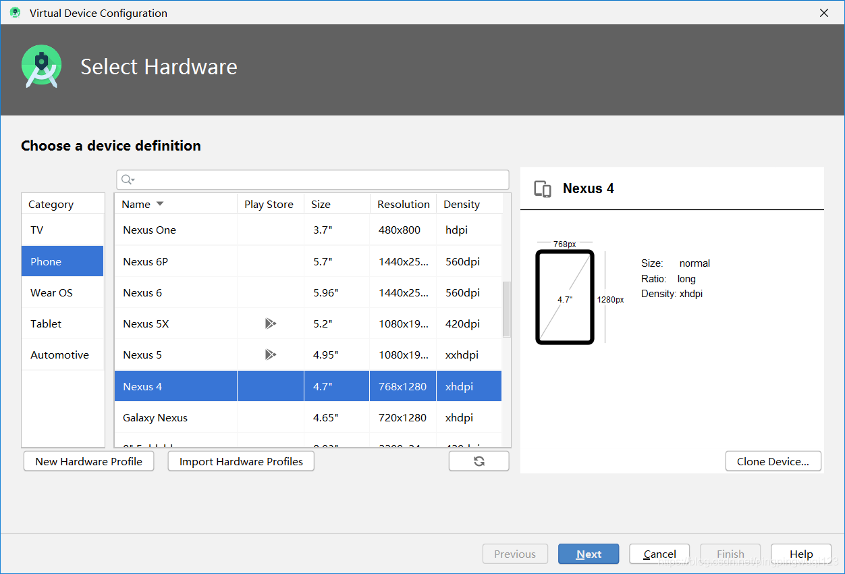The width and height of the screenshot is (845, 574).
Task: Select the Phone category
Action: 63,261
